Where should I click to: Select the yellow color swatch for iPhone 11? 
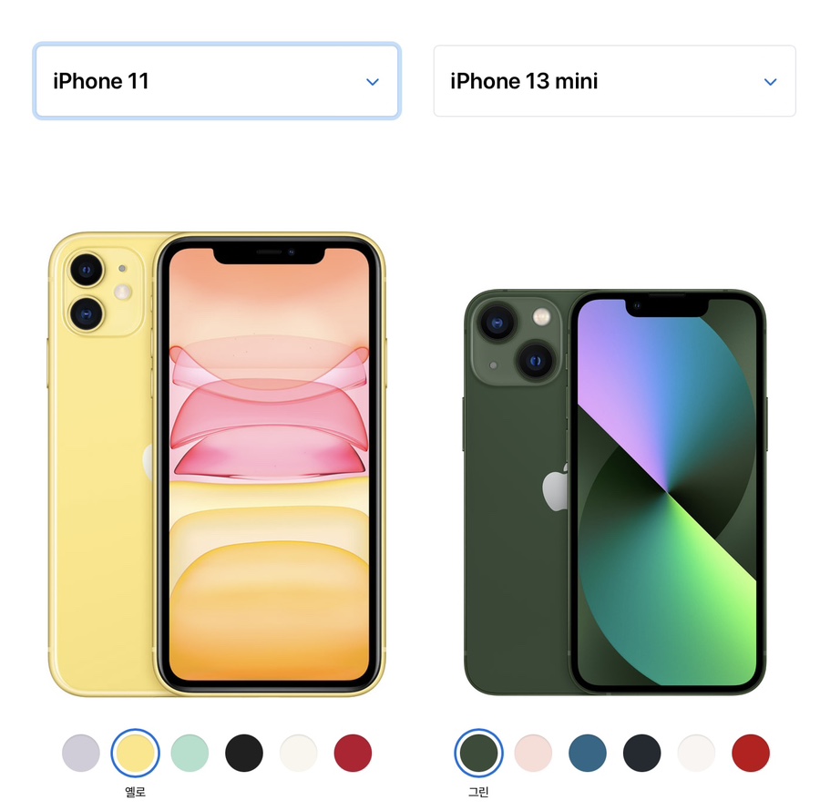pos(136,753)
